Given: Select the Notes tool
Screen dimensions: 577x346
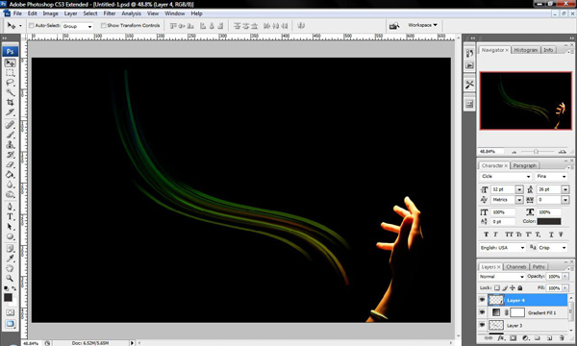Looking at the screenshot, I should pyautogui.click(x=10, y=249).
